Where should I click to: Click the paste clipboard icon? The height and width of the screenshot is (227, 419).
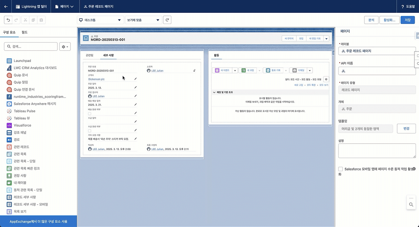coord(41,20)
